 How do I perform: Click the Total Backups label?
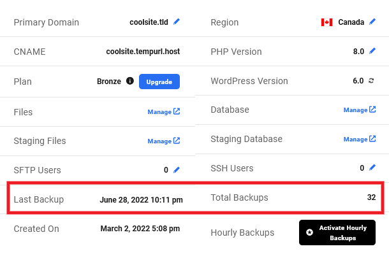click(x=239, y=197)
